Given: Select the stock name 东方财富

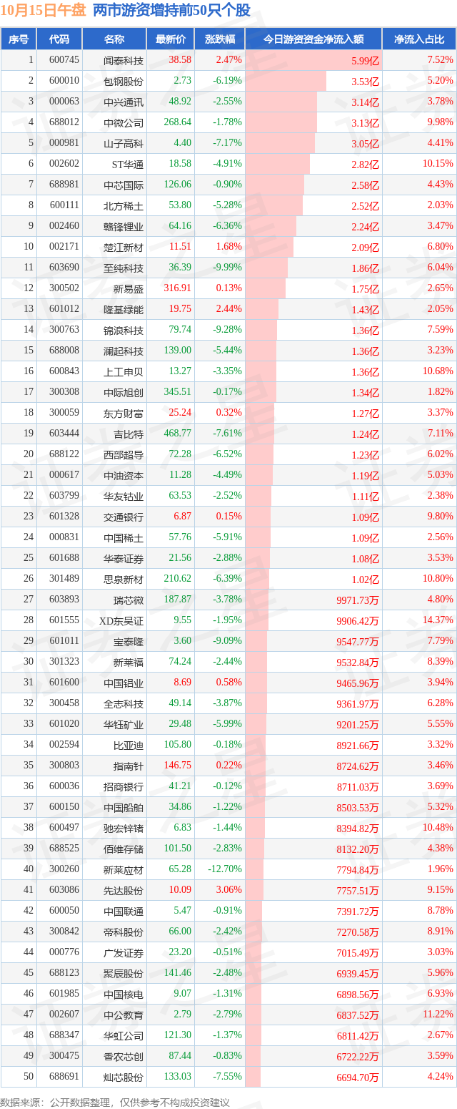Looking at the screenshot, I should point(124,414).
